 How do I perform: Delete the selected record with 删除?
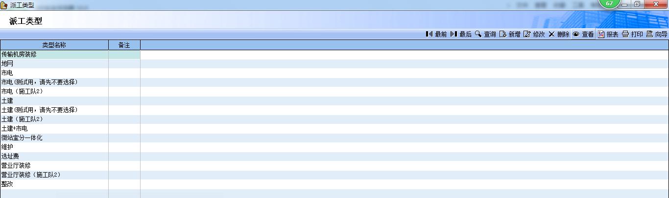coord(559,34)
